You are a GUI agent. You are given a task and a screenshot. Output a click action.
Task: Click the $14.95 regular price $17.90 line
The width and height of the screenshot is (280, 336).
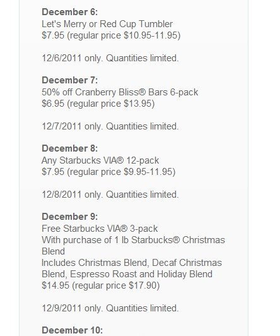(x=100, y=285)
